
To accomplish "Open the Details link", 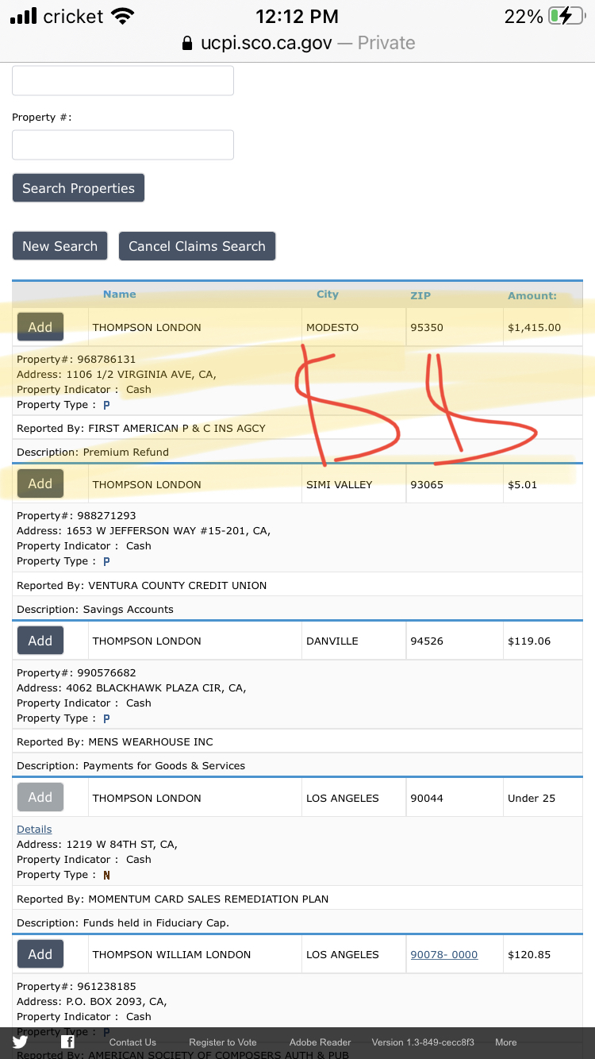I will click(34, 829).
